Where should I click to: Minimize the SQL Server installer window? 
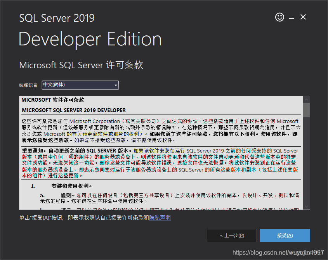292,18
